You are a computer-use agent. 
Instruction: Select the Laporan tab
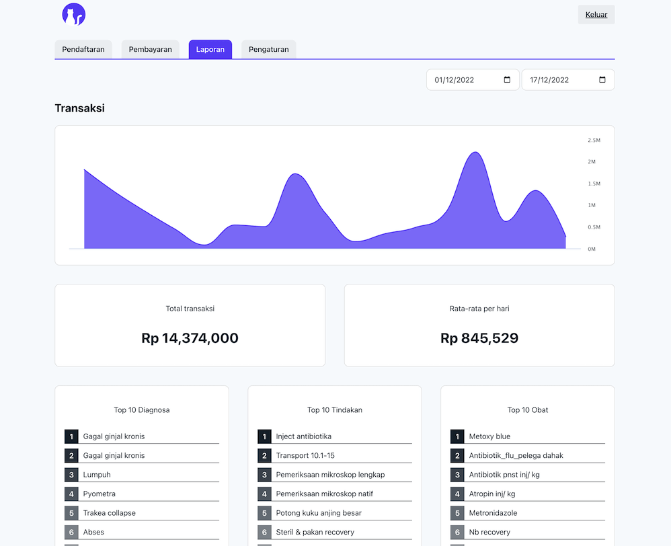coord(210,50)
